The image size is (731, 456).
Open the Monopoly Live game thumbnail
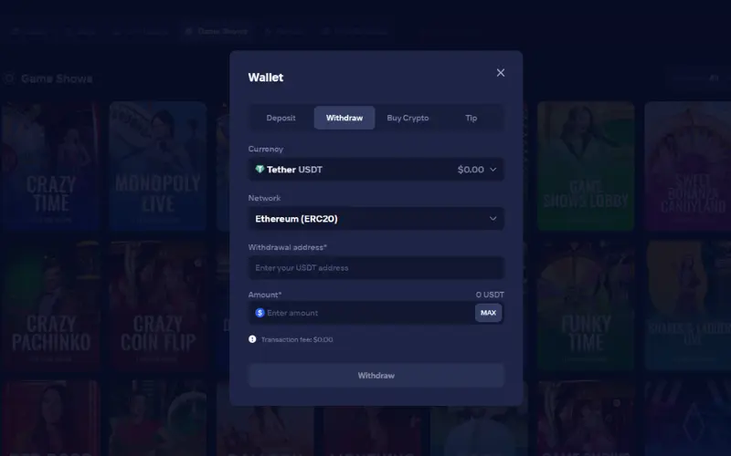157,166
